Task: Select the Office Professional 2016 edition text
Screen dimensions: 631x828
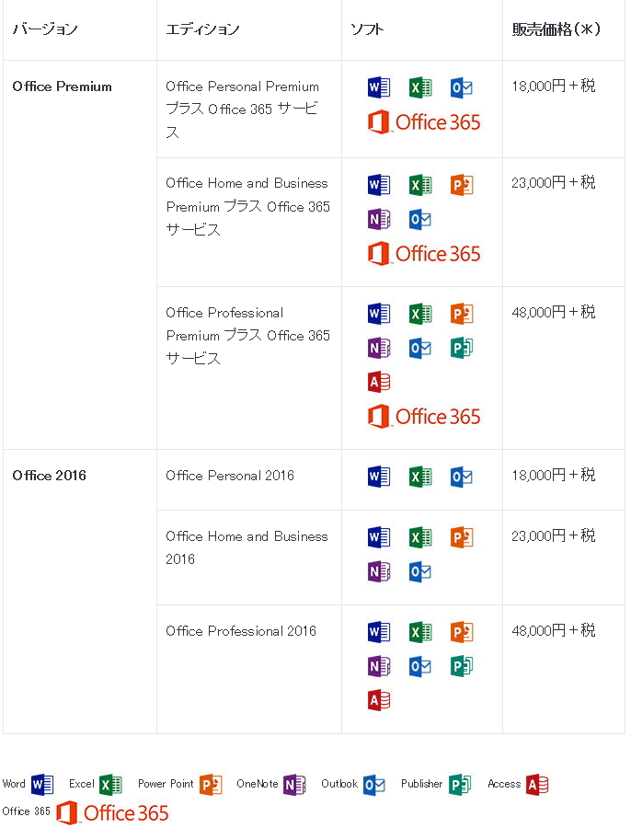Action: pos(241,631)
